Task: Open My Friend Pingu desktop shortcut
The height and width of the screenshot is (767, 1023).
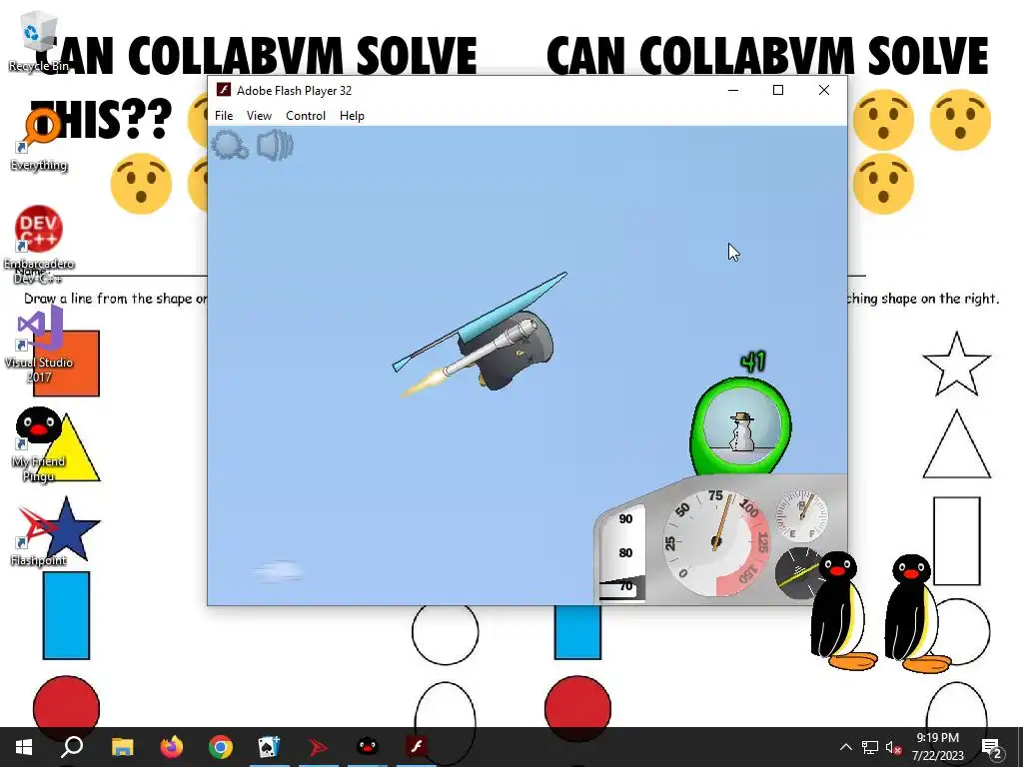Action: tap(39, 443)
